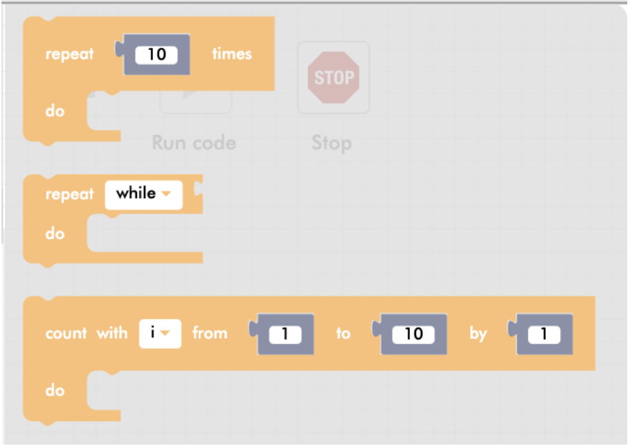Viewport: 630px width, 446px height.
Task: Click the "from" value 1 field
Action: click(285, 334)
